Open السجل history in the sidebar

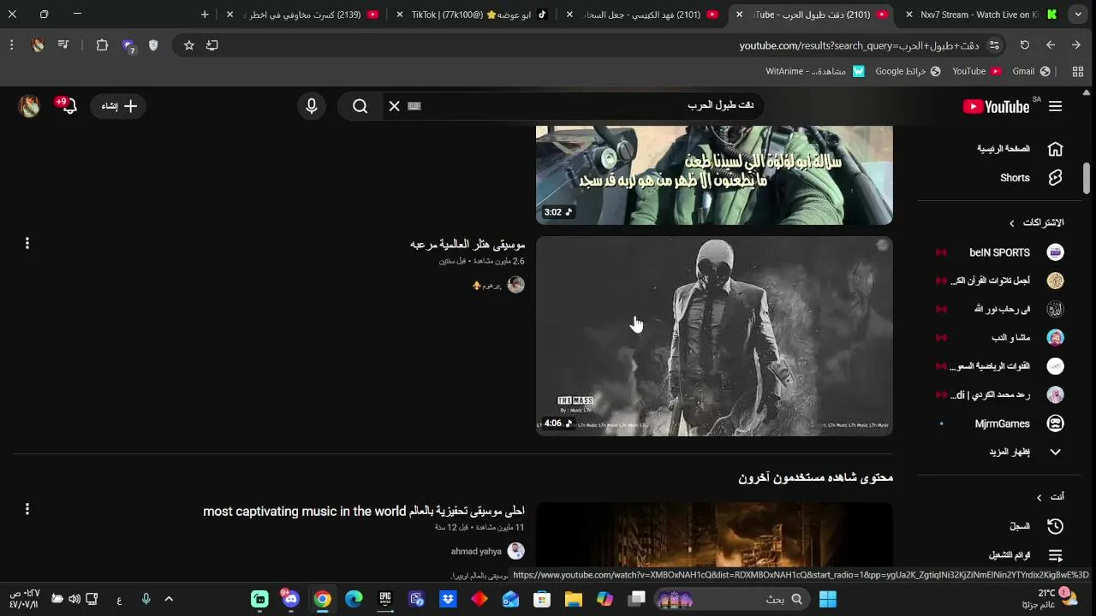[1019, 526]
